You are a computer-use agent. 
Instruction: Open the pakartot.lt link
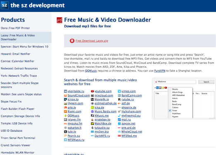click(x=74, y=128)
